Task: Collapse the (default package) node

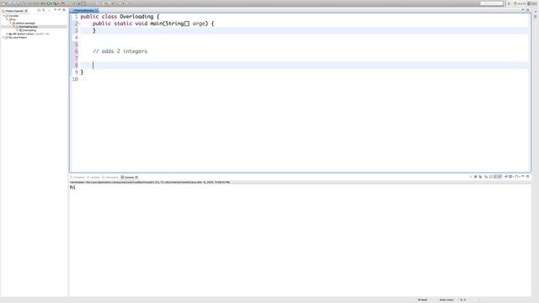Action: (11, 23)
